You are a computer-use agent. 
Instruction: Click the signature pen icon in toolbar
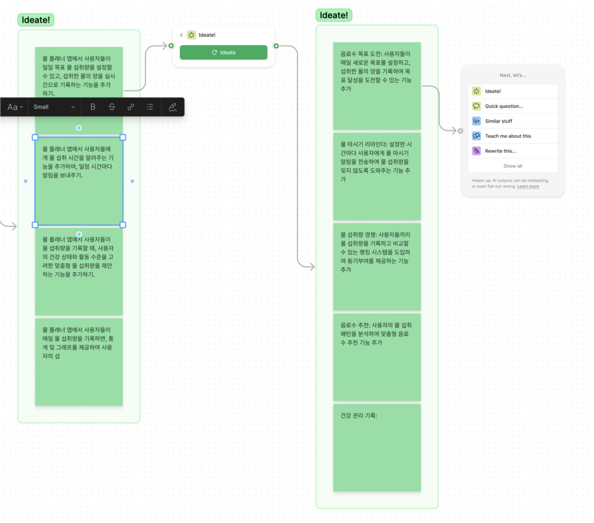(173, 107)
